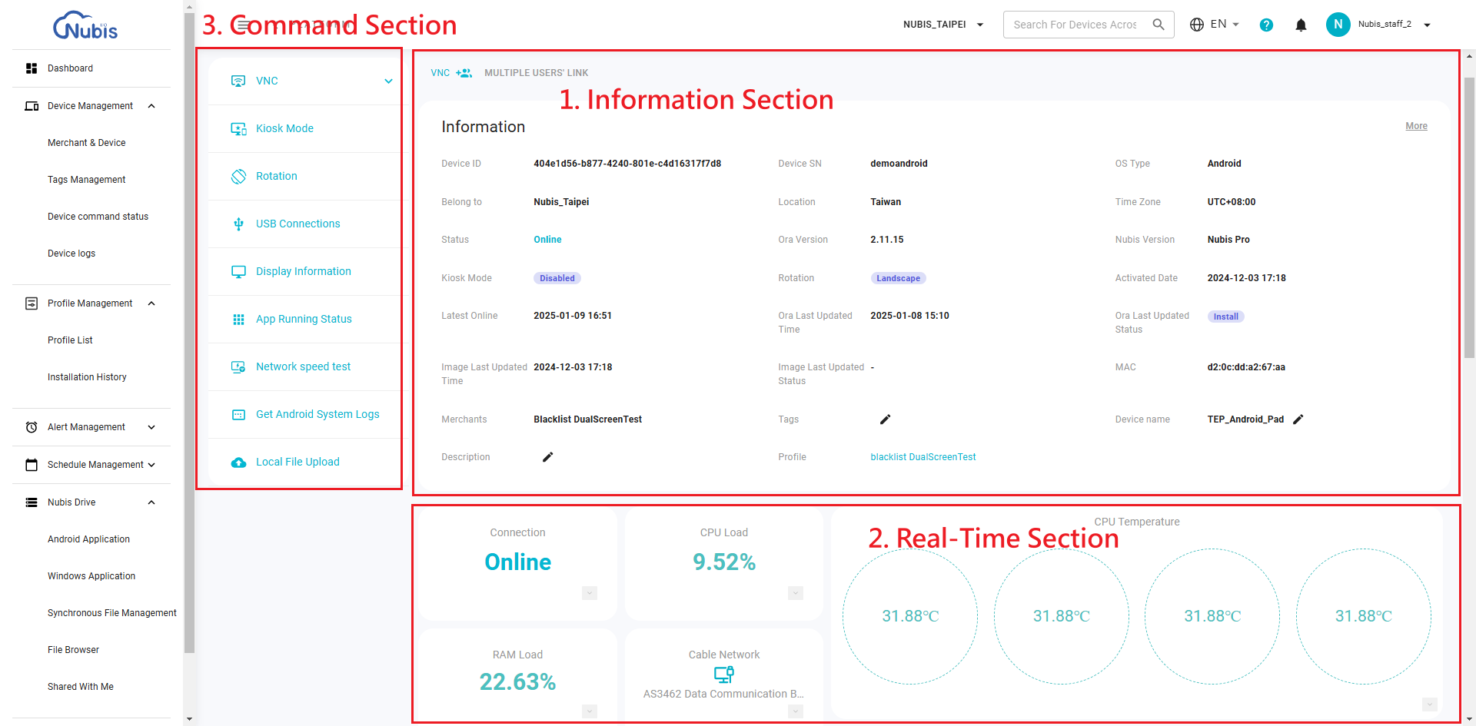Open the RAM Load card dropdown arrow
The image size is (1476, 726).
[x=590, y=711]
